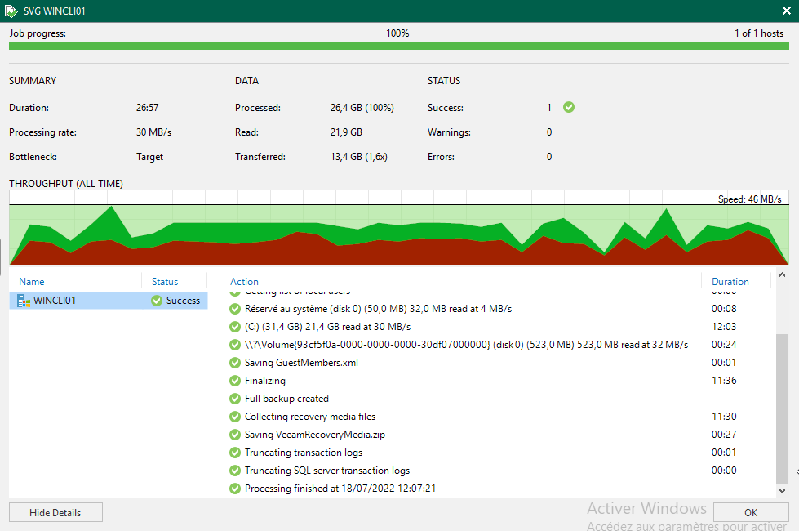Select the 'Finalizing' action row
The image size is (799, 531).
265,381
